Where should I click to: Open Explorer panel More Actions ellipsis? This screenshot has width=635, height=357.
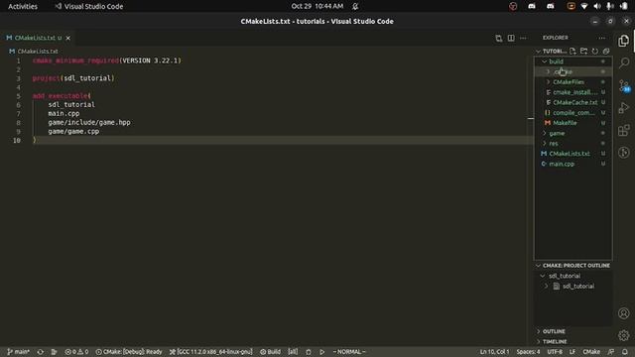tap(602, 38)
